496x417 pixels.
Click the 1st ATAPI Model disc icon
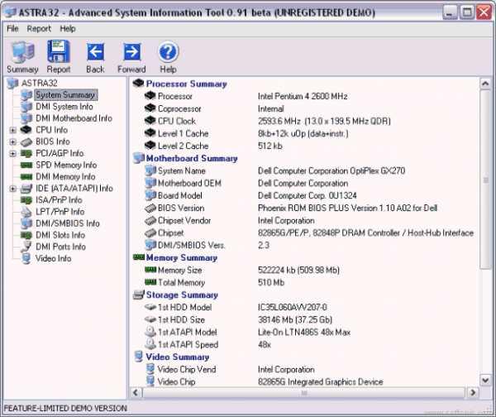click(x=150, y=332)
